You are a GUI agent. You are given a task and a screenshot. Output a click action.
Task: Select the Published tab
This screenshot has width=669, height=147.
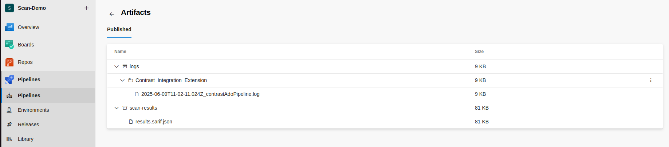(x=119, y=29)
